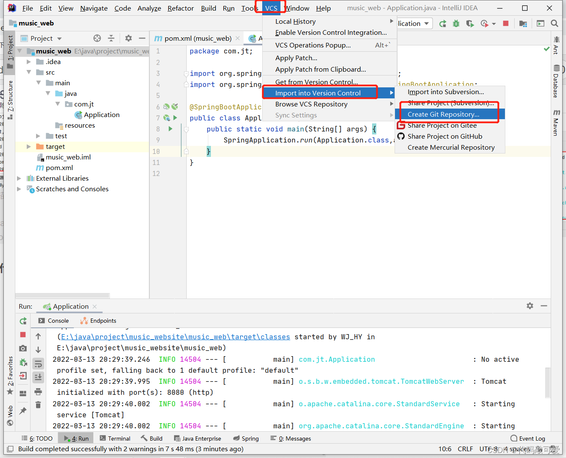This screenshot has height=458, width=566.
Task: Expand the target folder
Action: click(29, 147)
